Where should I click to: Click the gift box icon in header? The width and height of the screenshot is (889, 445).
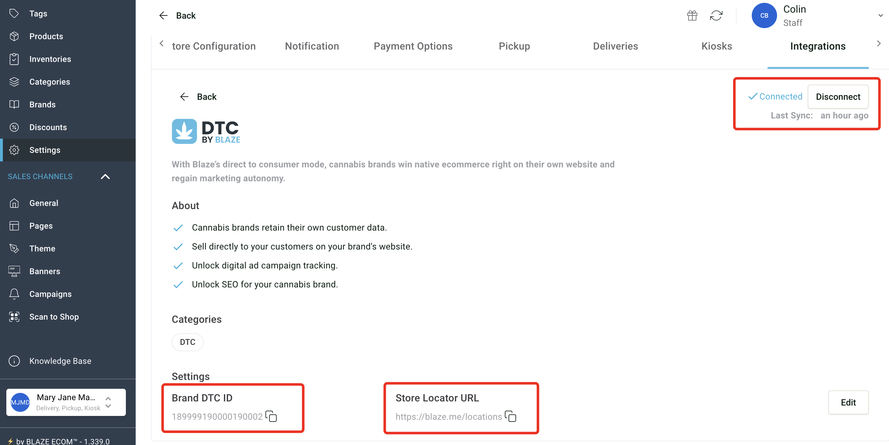(x=692, y=15)
